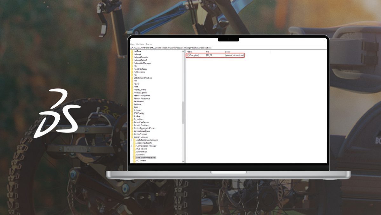The image size is (381, 215).
Task: Click the registry path address bar
Action: click(x=228, y=47)
